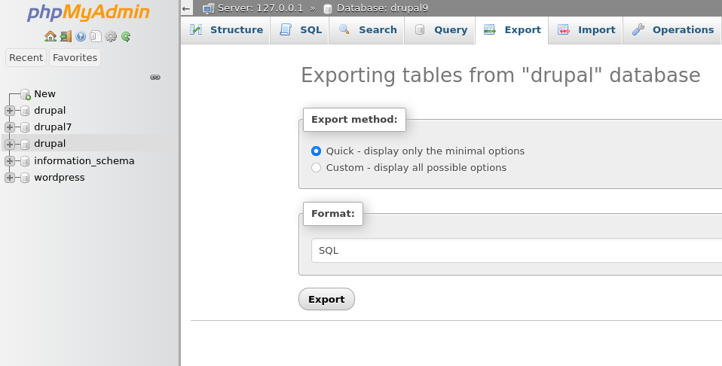This screenshot has width=722, height=366.
Task: Open the Format SQL dropdown
Action: 517,251
